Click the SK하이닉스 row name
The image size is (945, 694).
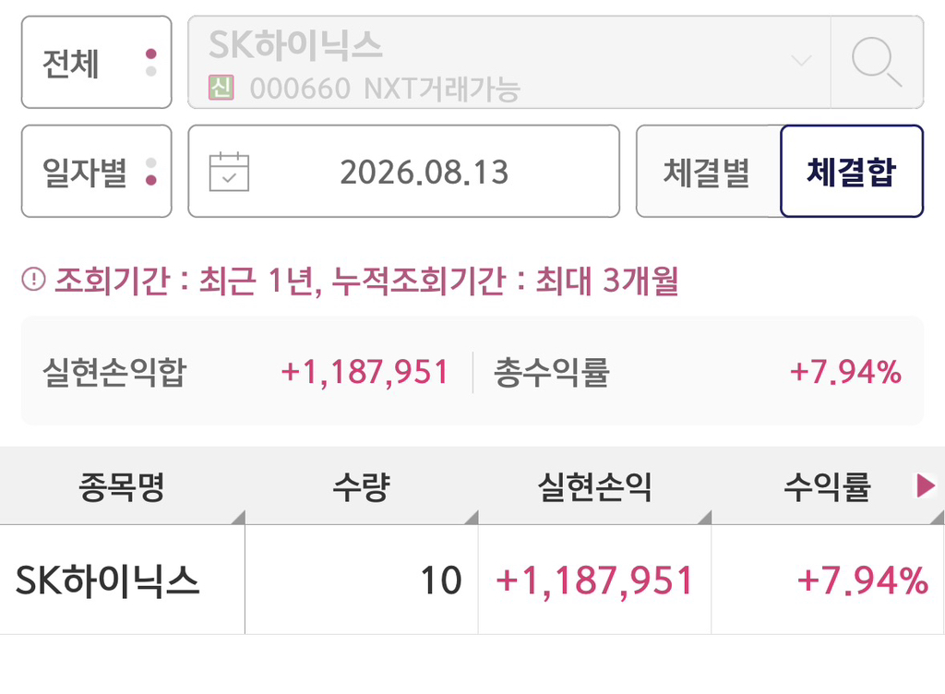[x=107, y=580]
